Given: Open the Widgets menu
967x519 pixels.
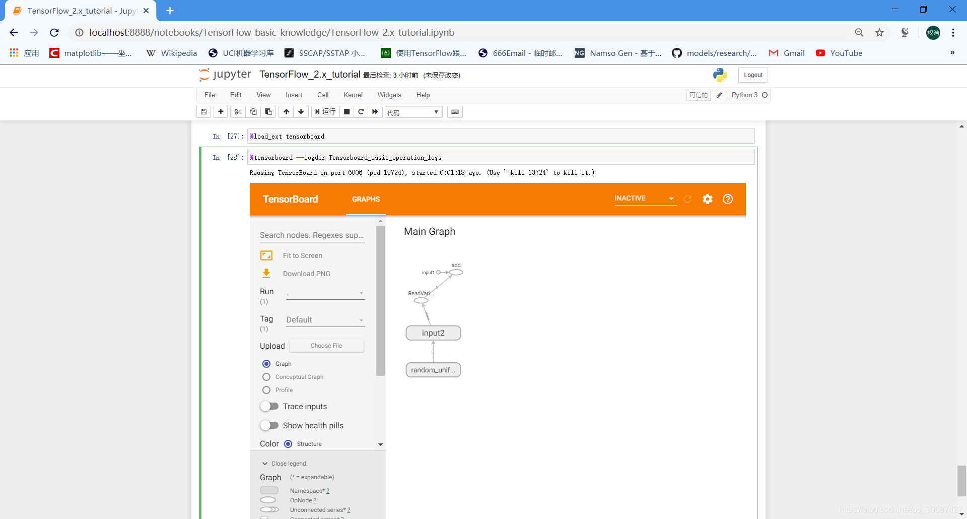Looking at the screenshot, I should tap(389, 95).
